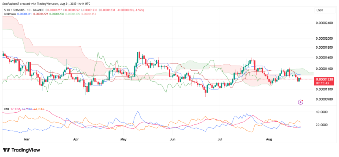Click the TradingView logo at bottom left
Viewport: 339px width, 157px height.
pos(22,150)
